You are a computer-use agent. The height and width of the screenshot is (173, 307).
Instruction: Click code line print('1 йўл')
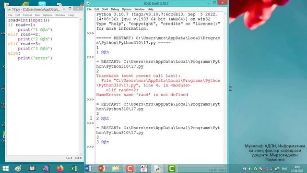pyautogui.click(x=35, y=30)
